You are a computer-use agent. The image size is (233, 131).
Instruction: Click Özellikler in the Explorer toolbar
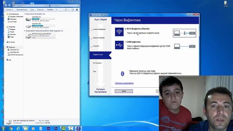(x=50, y=10)
